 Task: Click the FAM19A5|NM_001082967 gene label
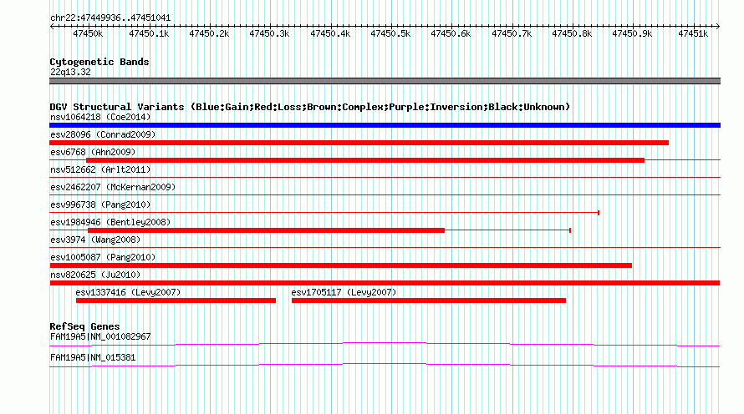coord(100,336)
